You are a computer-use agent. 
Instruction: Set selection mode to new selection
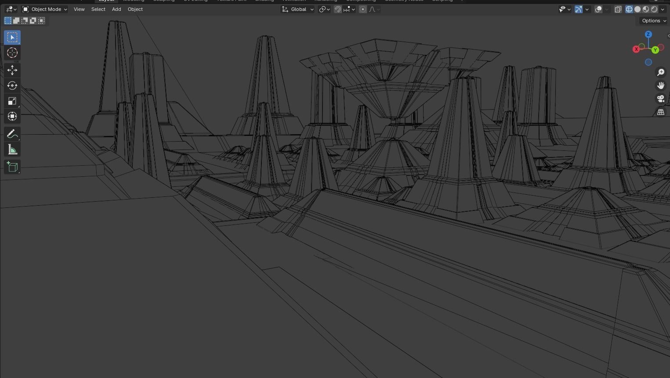tap(8, 21)
